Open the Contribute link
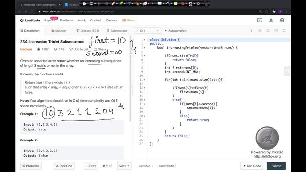 pos(167,166)
